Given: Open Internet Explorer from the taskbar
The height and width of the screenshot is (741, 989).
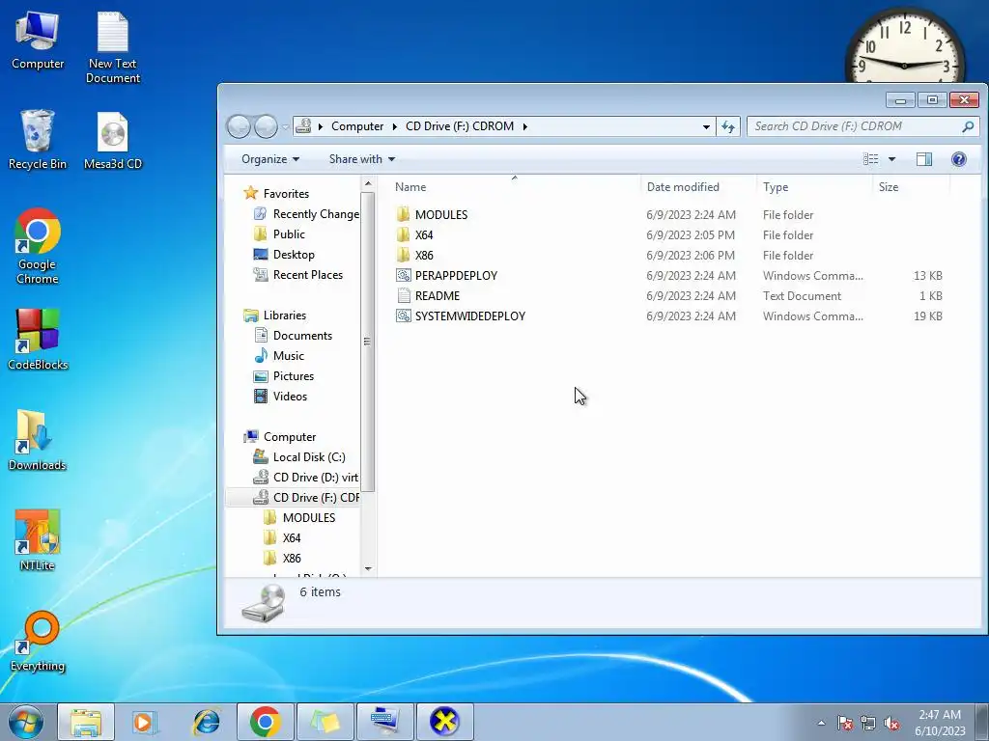Looking at the screenshot, I should pyautogui.click(x=206, y=722).
